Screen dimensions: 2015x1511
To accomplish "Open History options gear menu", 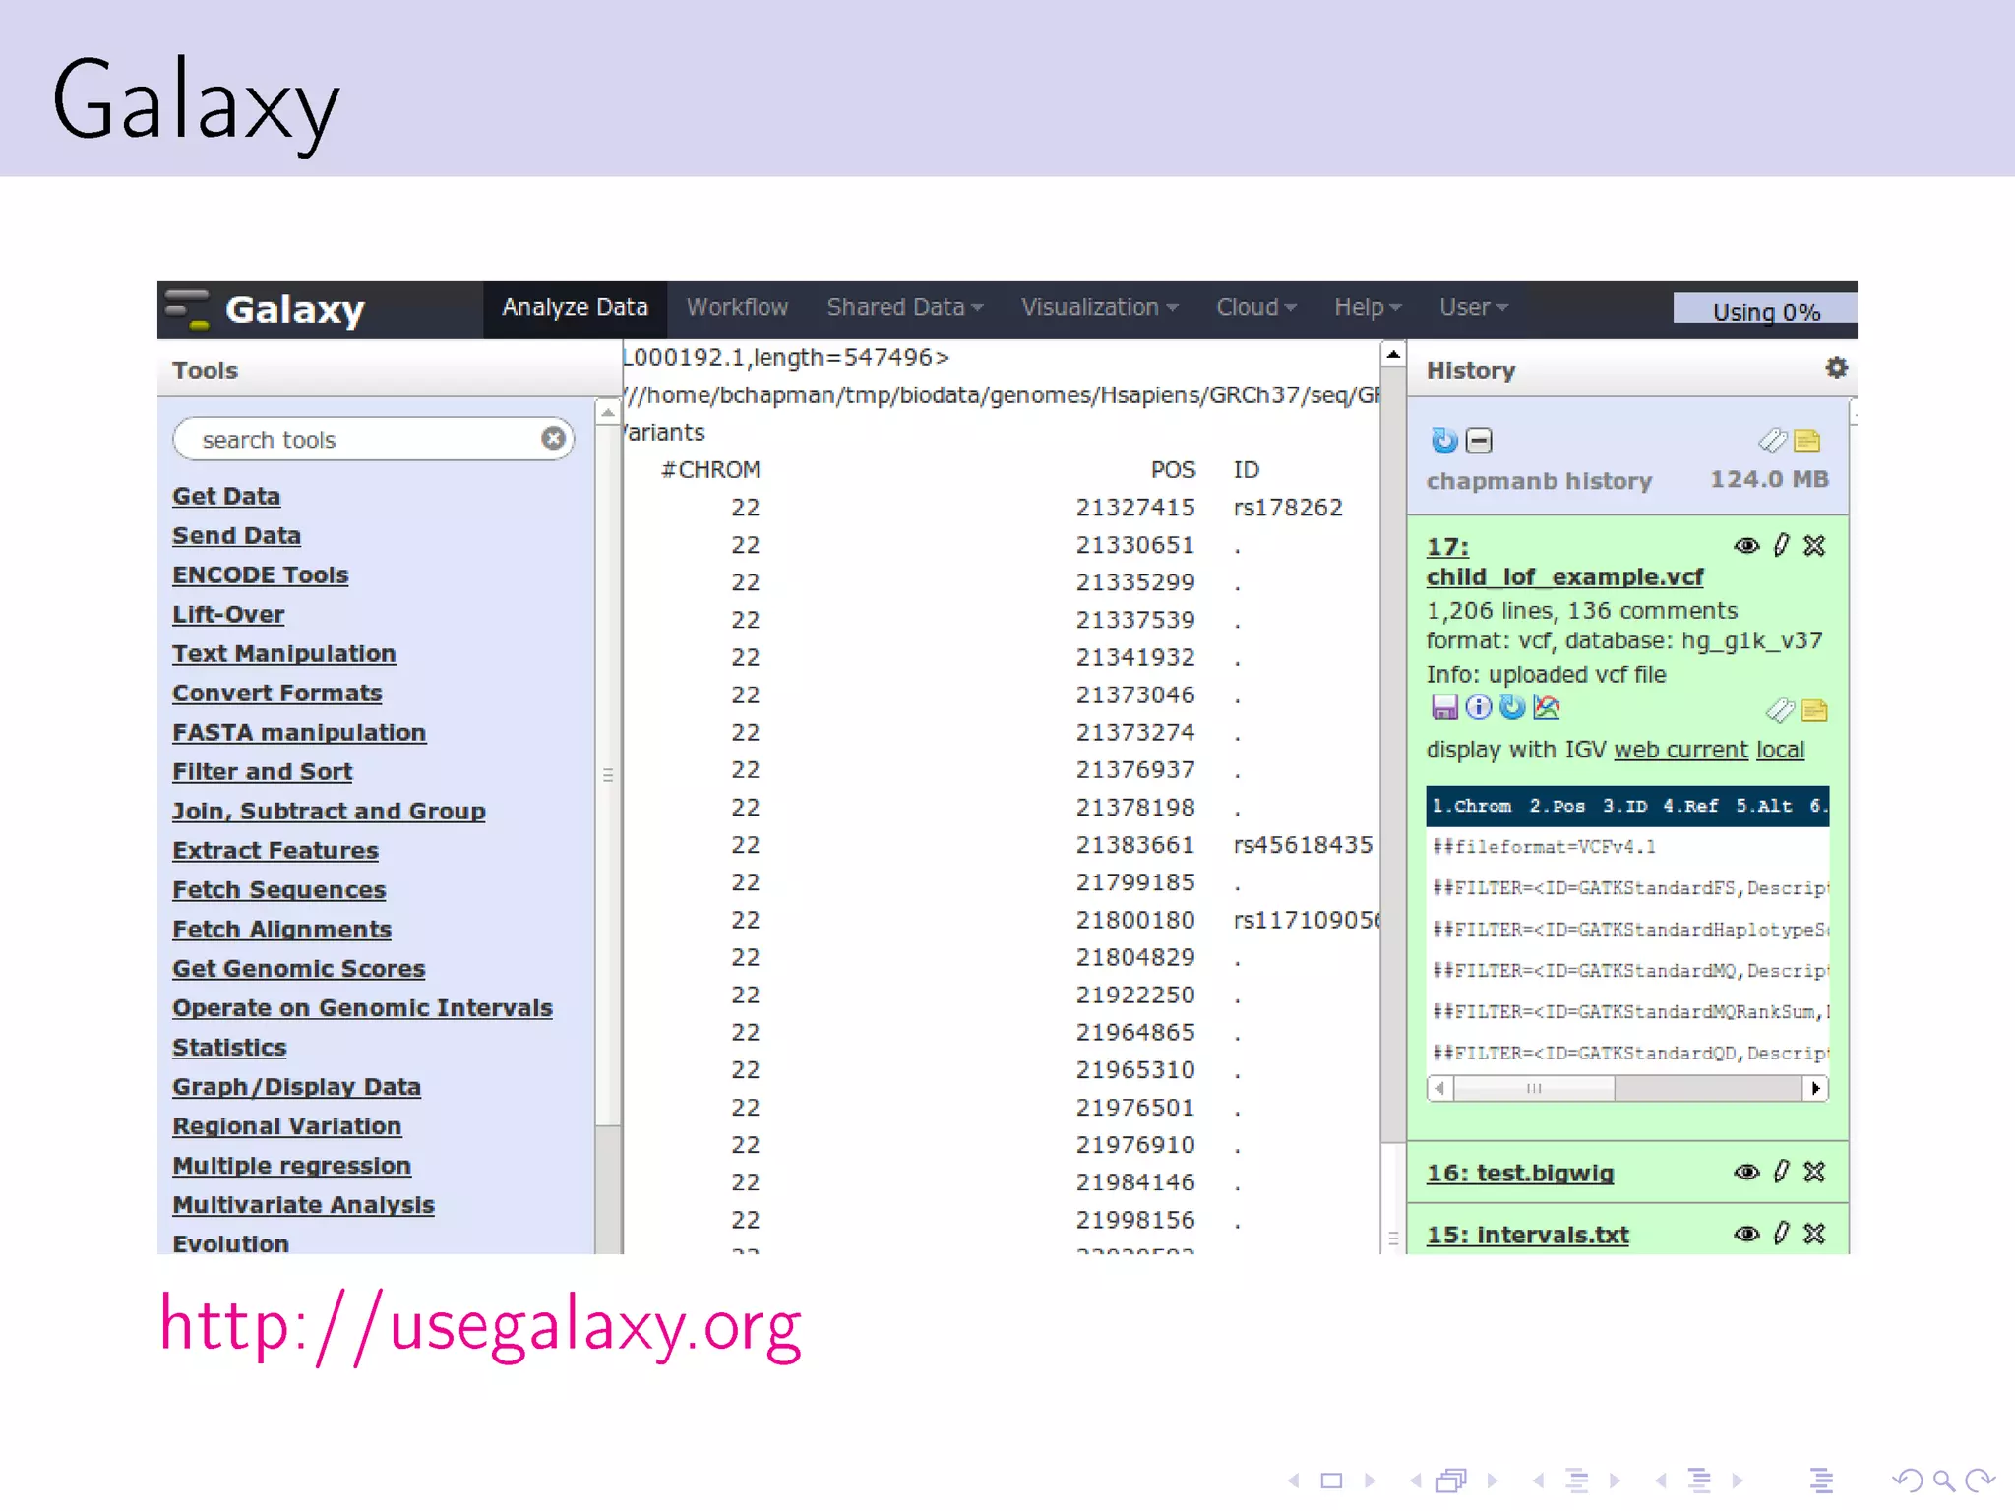I will (x=1836, y=368).
